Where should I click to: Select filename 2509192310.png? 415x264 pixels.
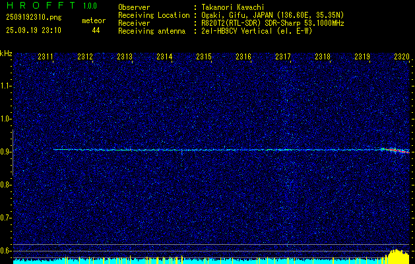[34, 17]
